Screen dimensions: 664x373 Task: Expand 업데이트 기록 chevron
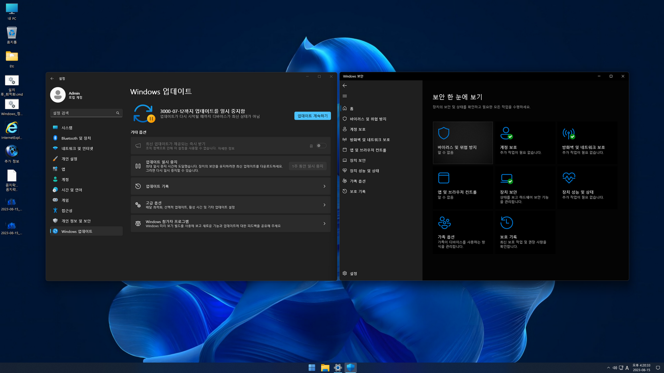point(324,186)
